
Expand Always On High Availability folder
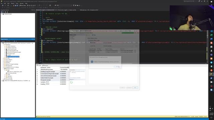pyautogui.click(x=3, y=64)
